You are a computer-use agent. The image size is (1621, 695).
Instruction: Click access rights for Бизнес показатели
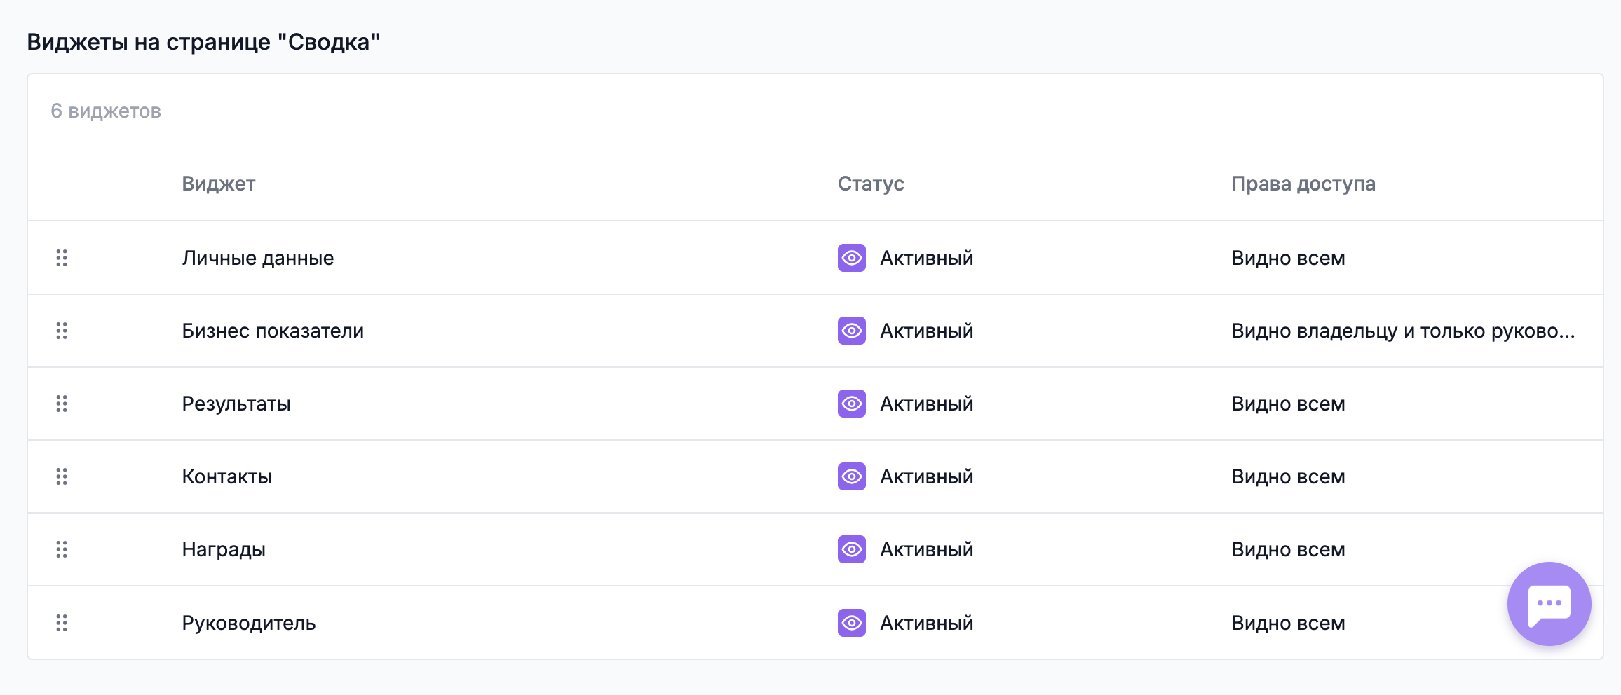1404,331
